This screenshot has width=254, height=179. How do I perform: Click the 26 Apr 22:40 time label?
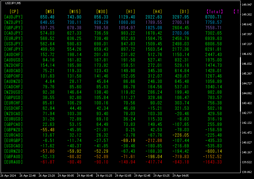27,176
